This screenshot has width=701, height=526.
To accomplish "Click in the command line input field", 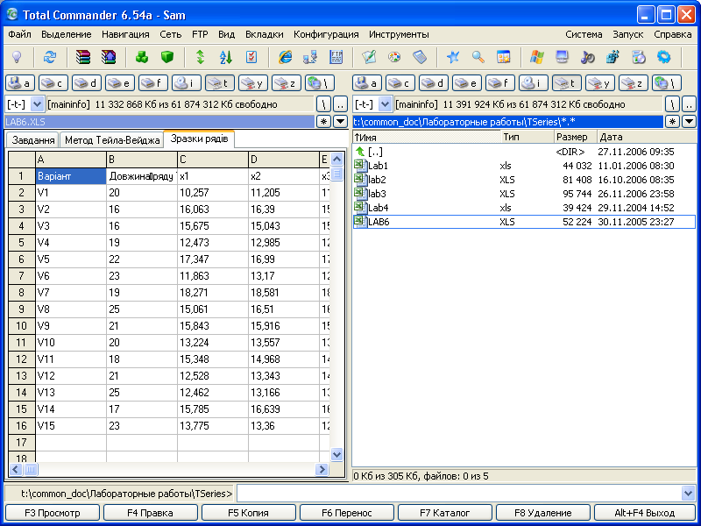I will [458, 494].
